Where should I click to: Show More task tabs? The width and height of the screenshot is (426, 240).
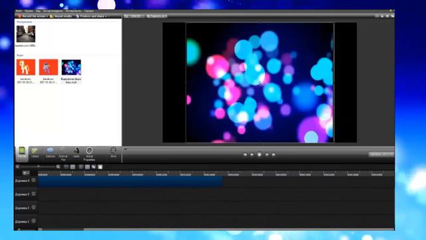point(113,153)
